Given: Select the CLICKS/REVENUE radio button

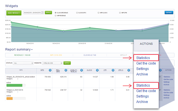Looking at the screenshot, I should pos(56,13).
